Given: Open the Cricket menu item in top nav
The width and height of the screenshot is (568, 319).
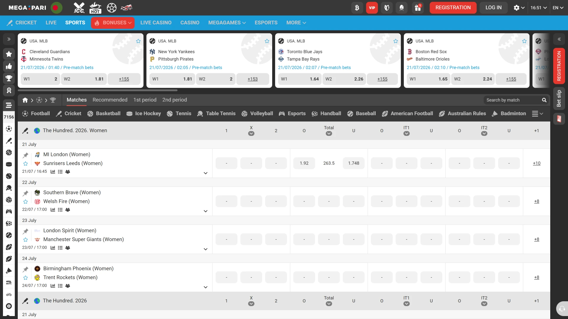Looking at the screenshot, I should 22,23.
